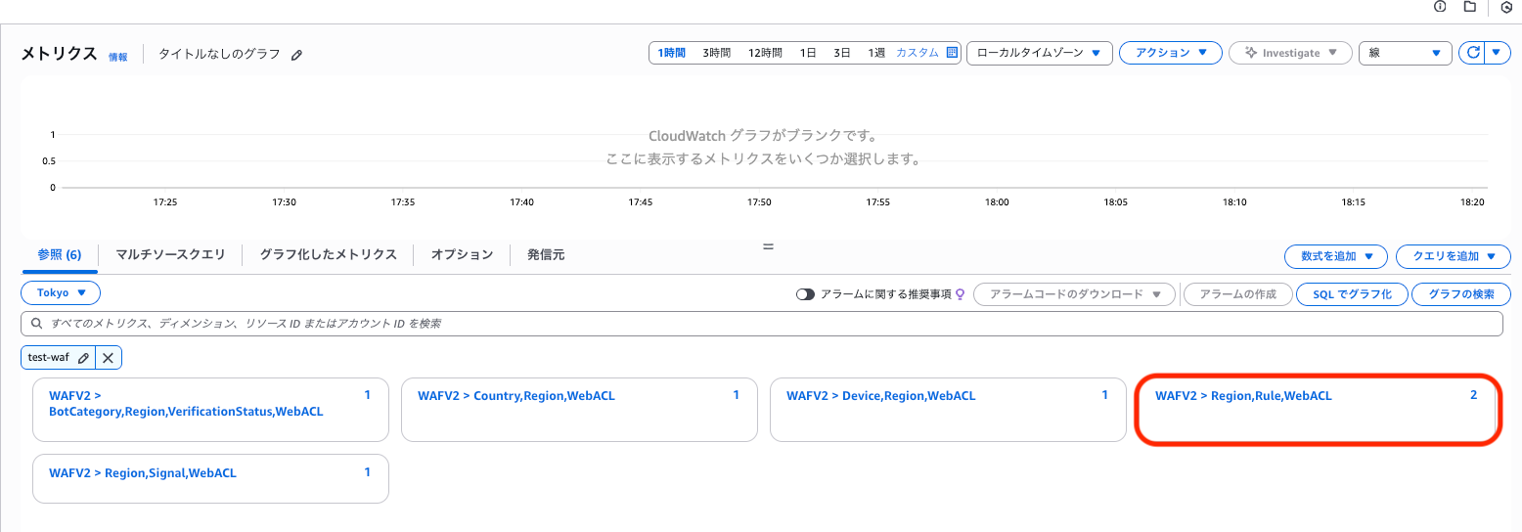Click the folder icon at top right
The image size is (1522, 532).
coord(1469,7)
